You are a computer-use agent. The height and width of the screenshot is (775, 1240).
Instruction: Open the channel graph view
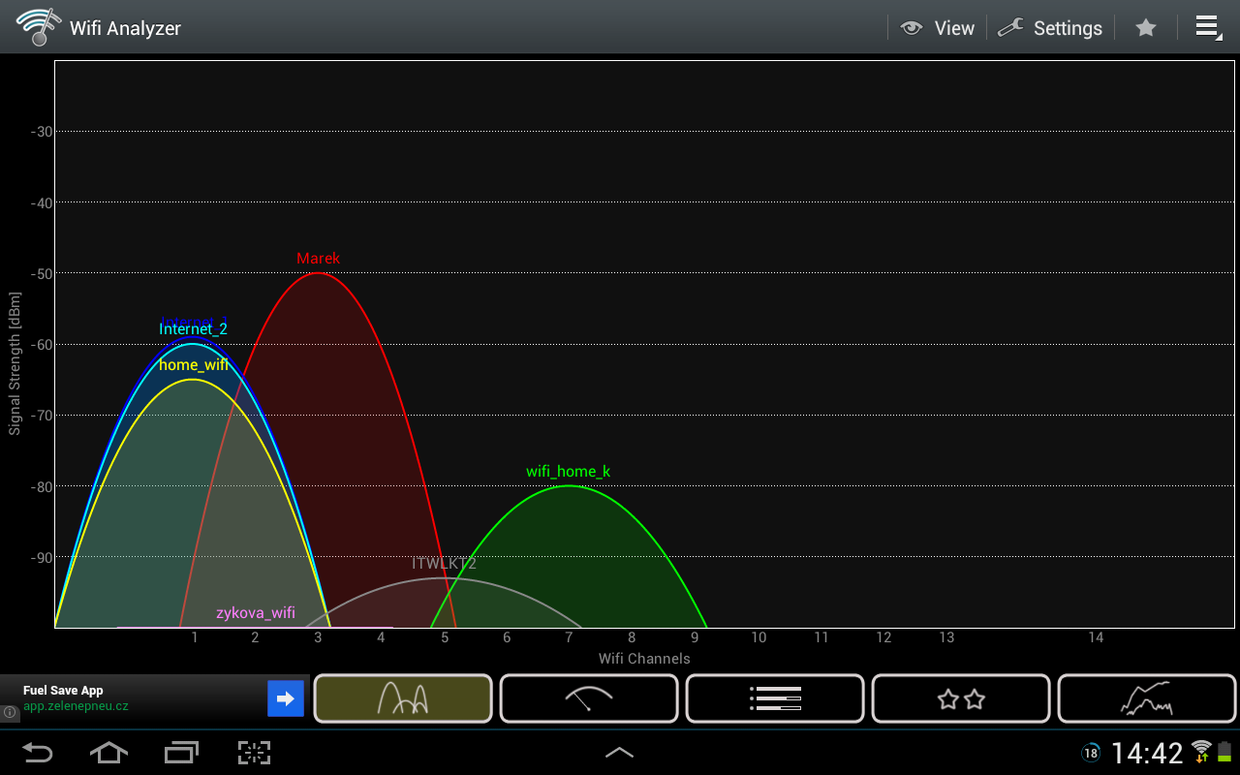(402, 698)
